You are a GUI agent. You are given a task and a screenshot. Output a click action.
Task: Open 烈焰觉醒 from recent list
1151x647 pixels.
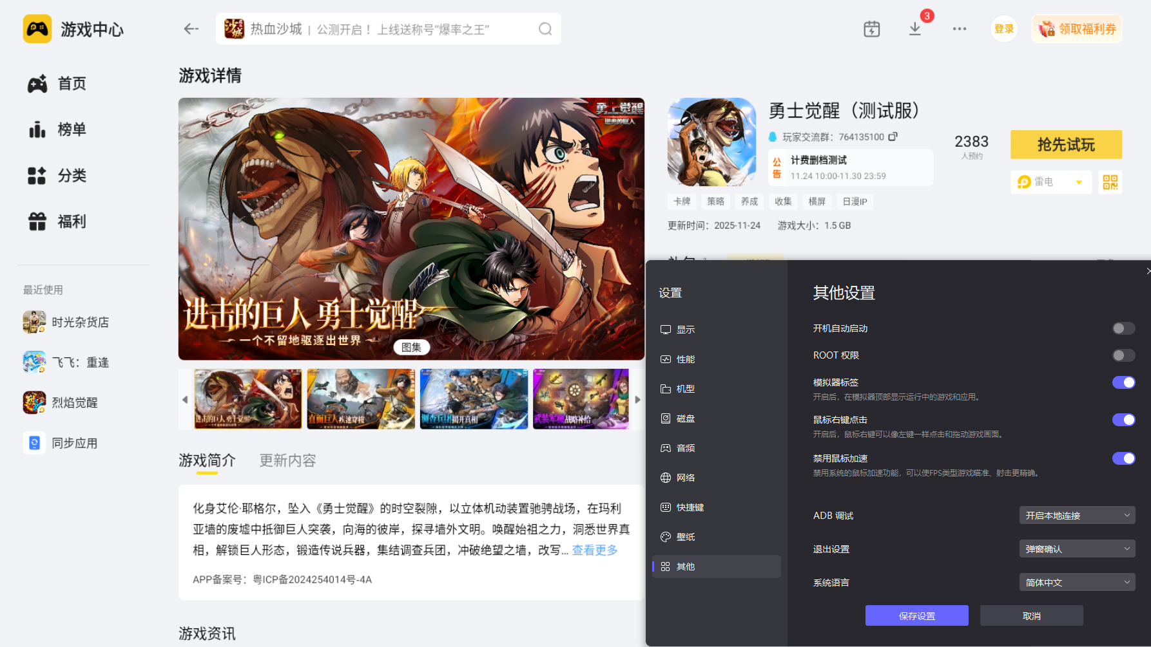click(61, 402)
